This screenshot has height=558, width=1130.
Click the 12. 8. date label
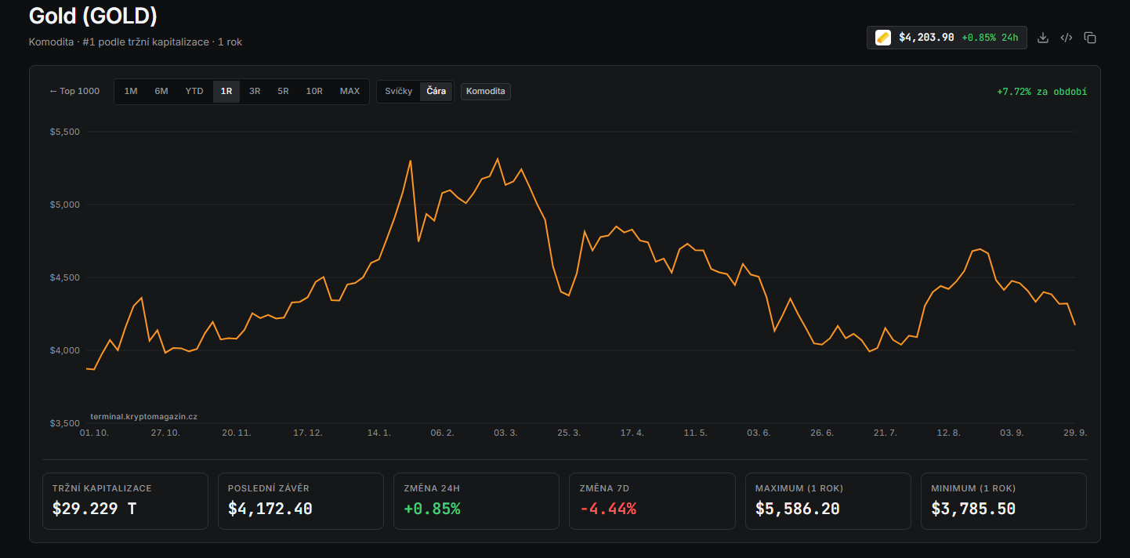click(x=948, y=433)
